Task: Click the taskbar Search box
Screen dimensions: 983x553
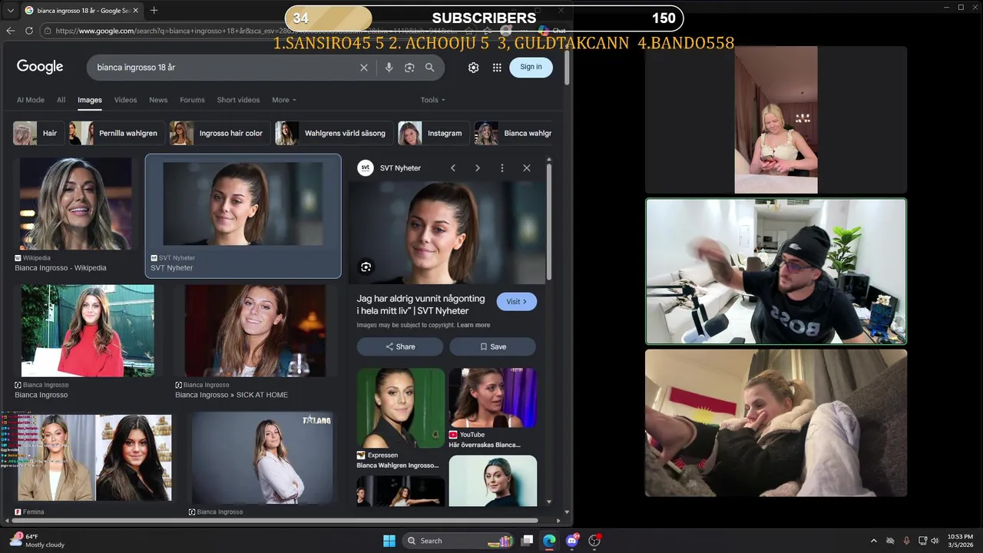Action: coord(458,541)
